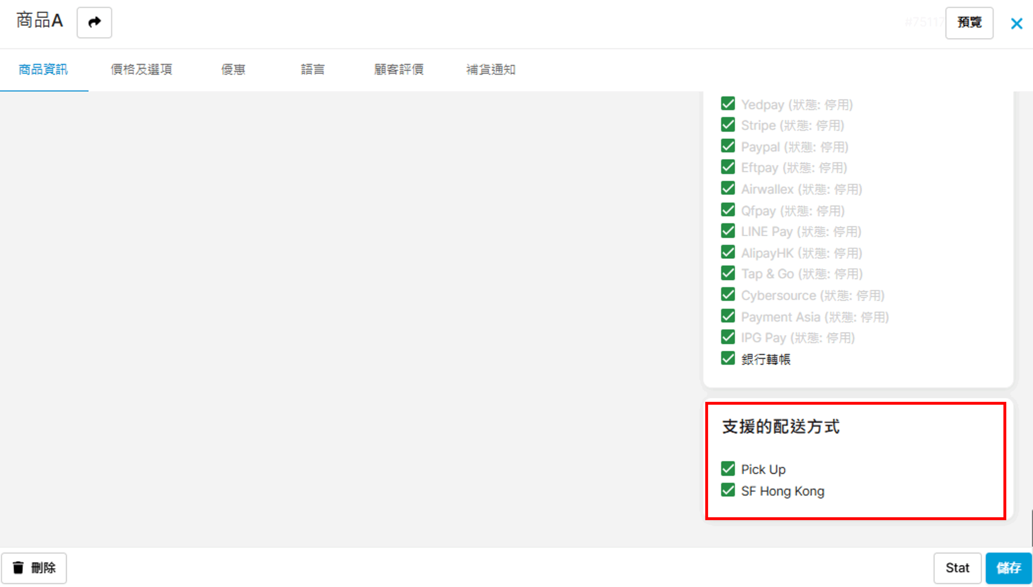Open the 優惠 tab
Viewport: 1033px width, 587px height.
click(233, 69)
